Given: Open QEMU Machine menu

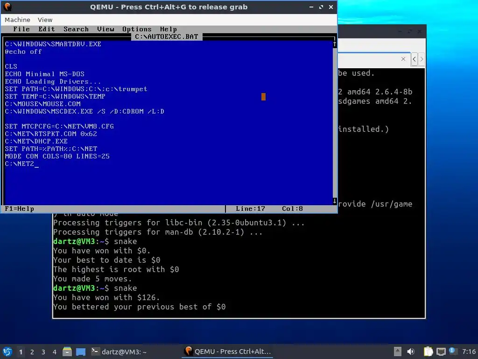Looking at the screenshot, I should 17,20.
